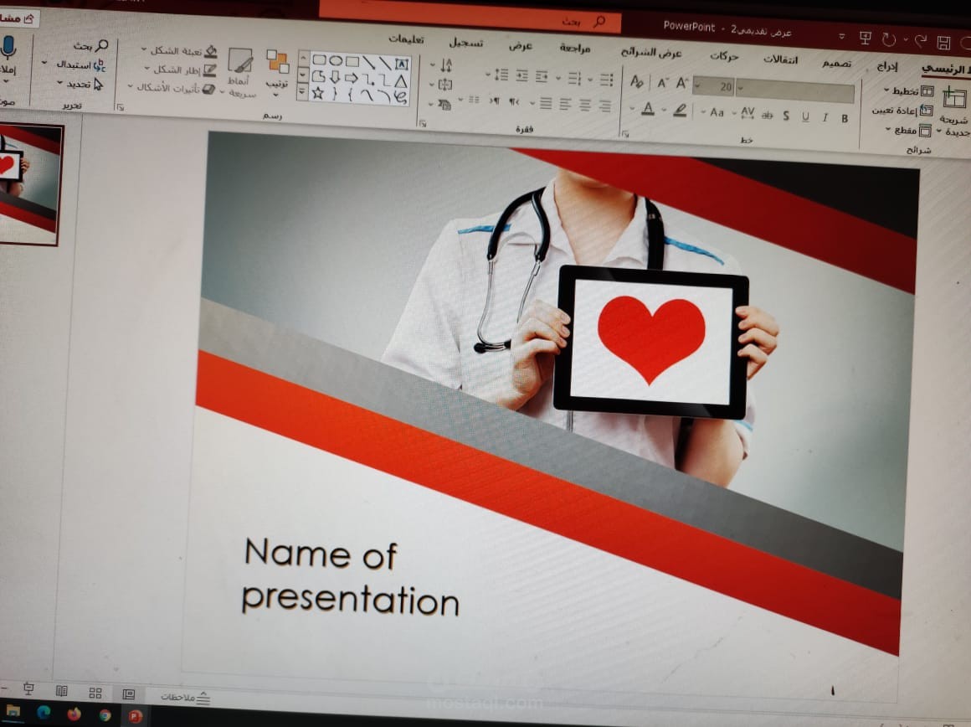Open the font color dropdown arrow
The image size is (971, 727).
click(x=632, y=108)
